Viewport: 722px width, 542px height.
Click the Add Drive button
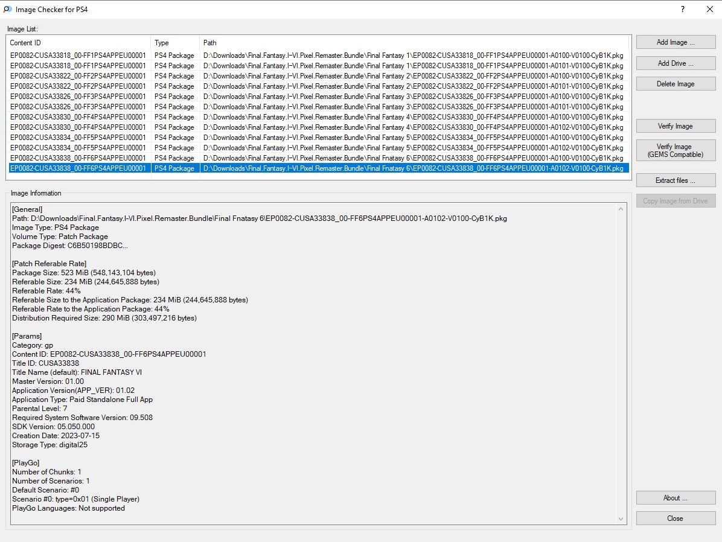[676, 63]
